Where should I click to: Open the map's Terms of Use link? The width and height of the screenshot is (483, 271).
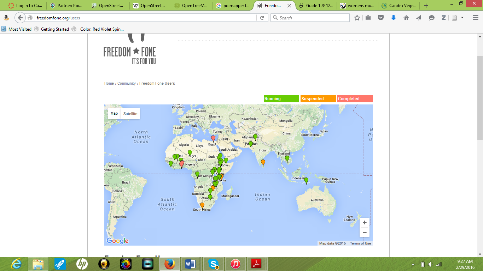coord(360,243)
